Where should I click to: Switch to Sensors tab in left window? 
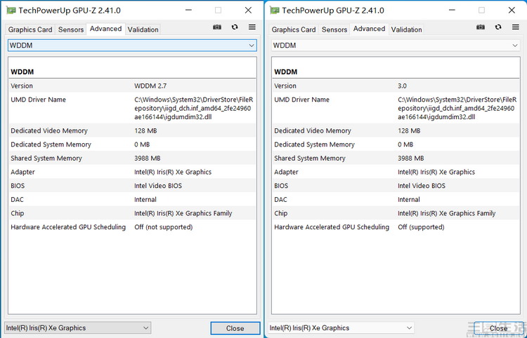click(71, 29)
